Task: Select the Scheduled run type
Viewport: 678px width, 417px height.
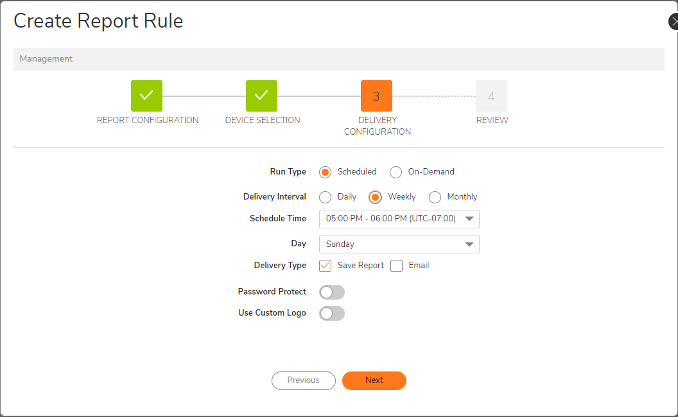Action: pos(326,172)
